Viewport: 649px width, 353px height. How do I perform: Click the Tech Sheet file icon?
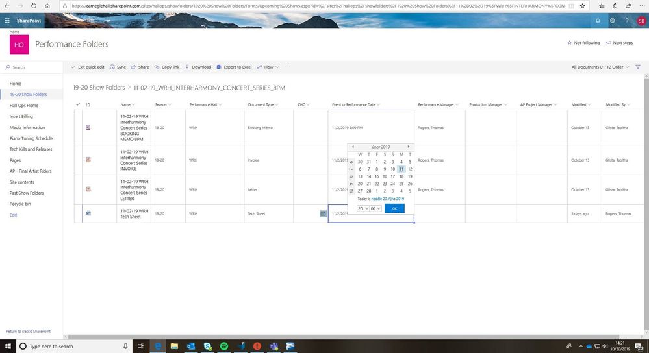click(x=88, y=213)
